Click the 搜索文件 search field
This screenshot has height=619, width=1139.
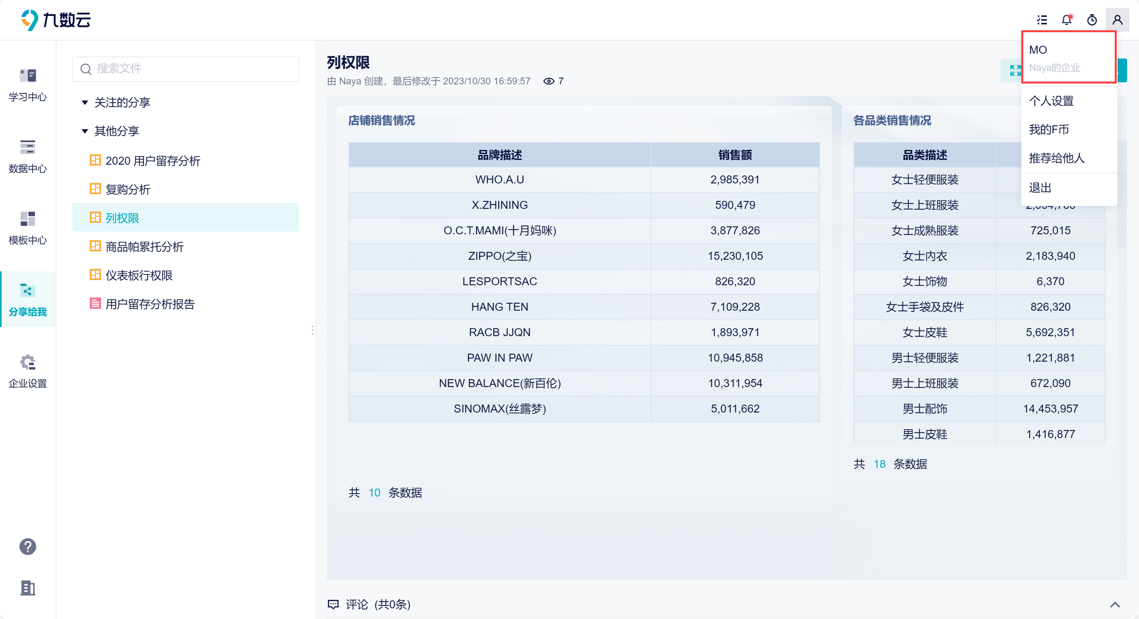[185, 69]
